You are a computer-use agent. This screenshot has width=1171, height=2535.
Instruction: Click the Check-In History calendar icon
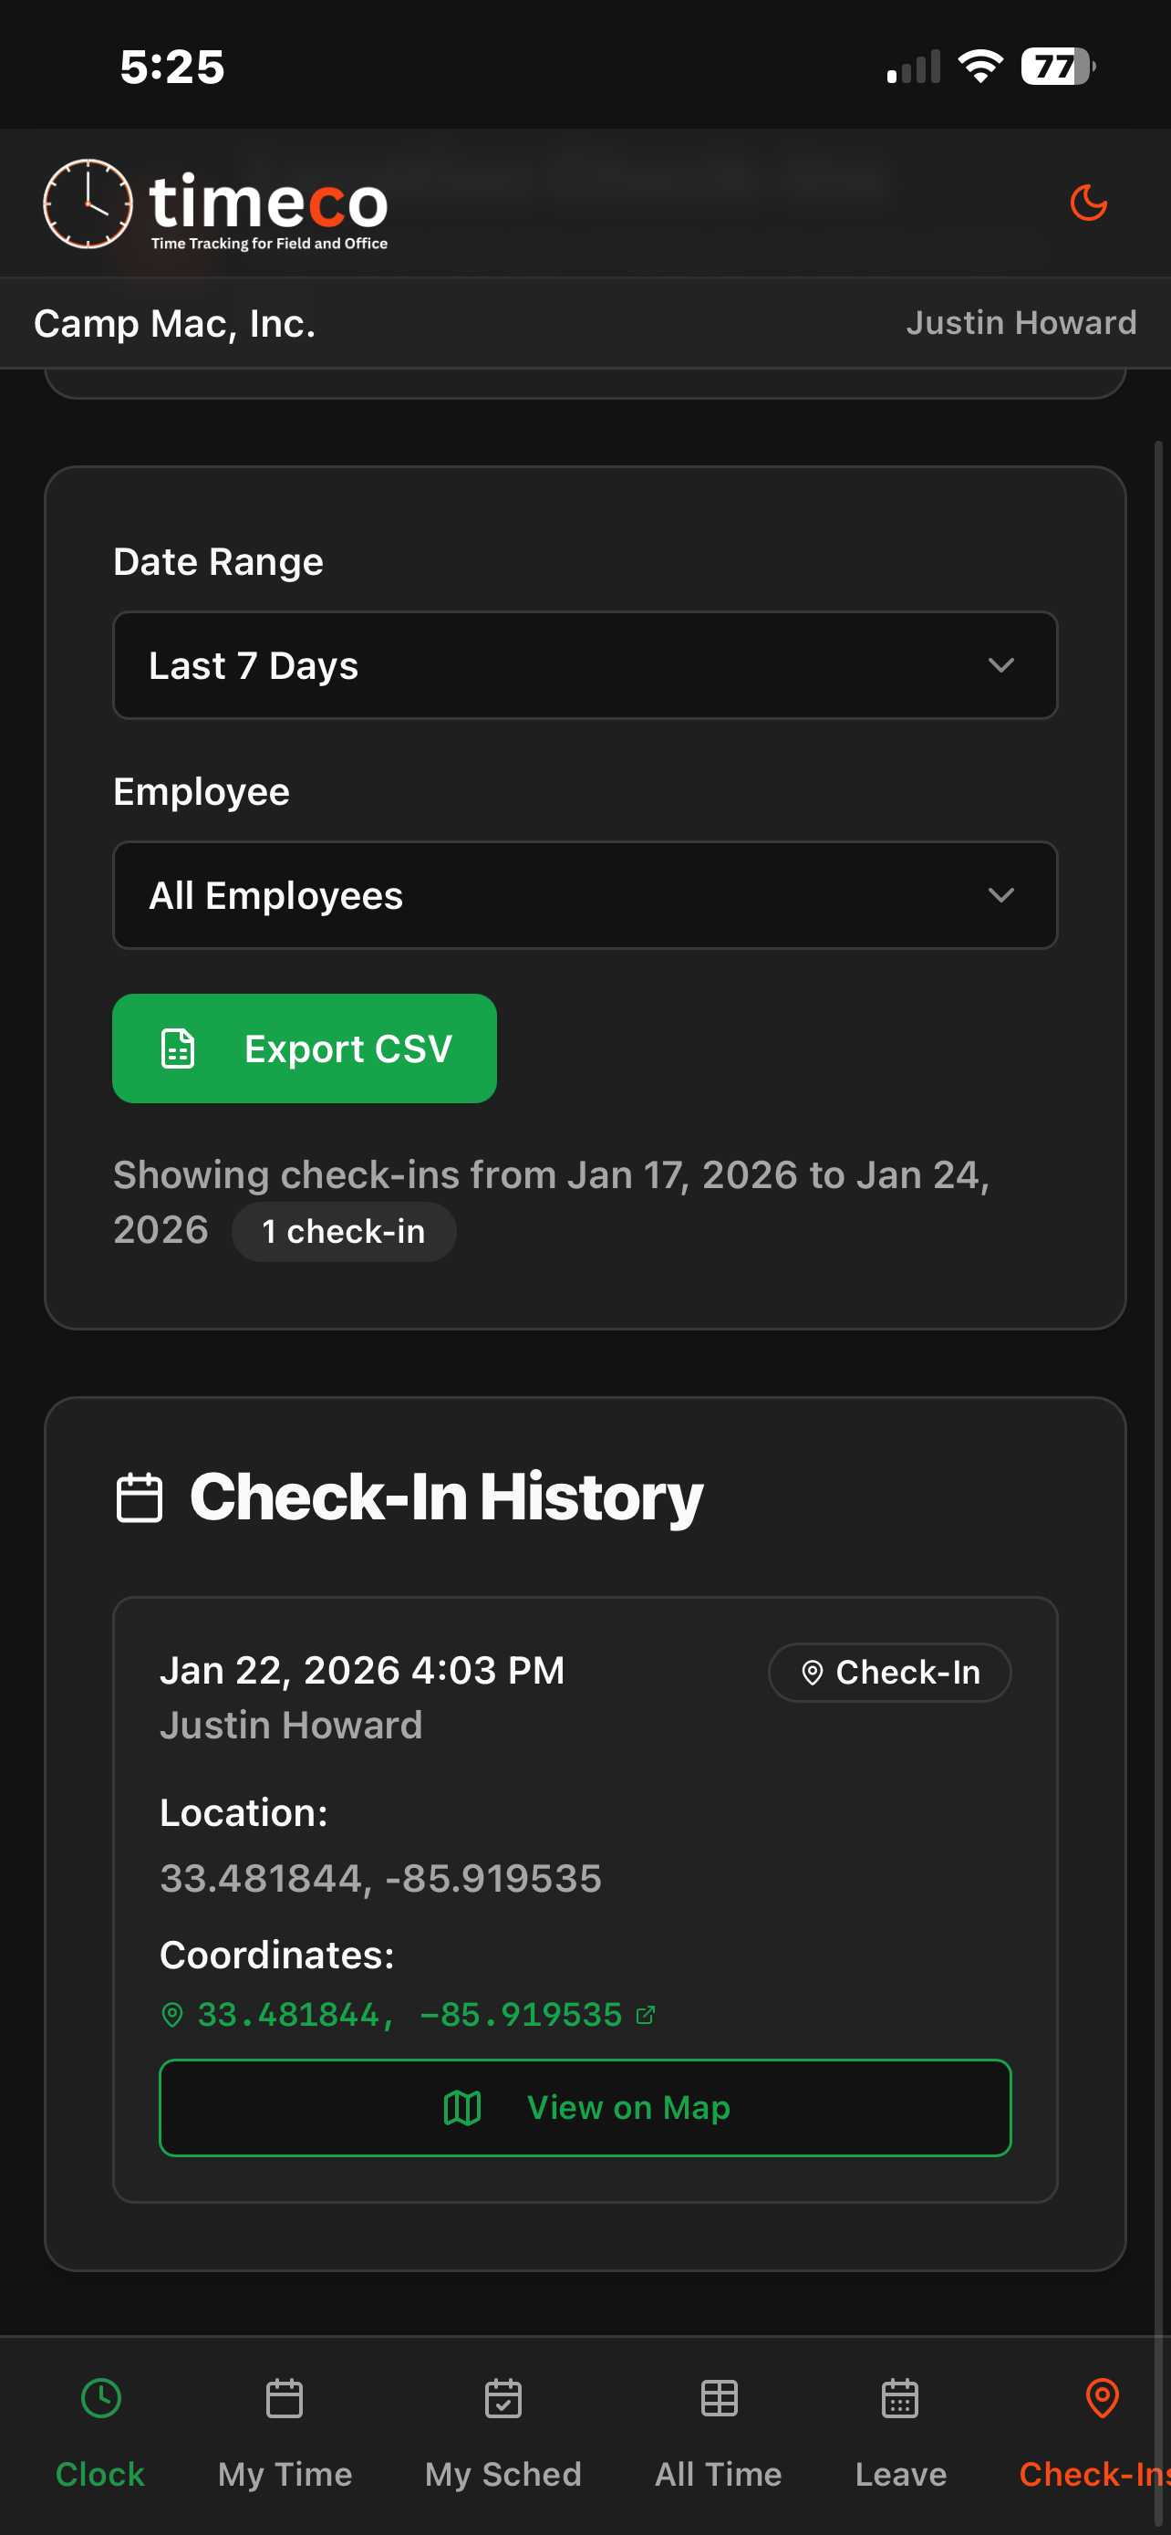139,1497
